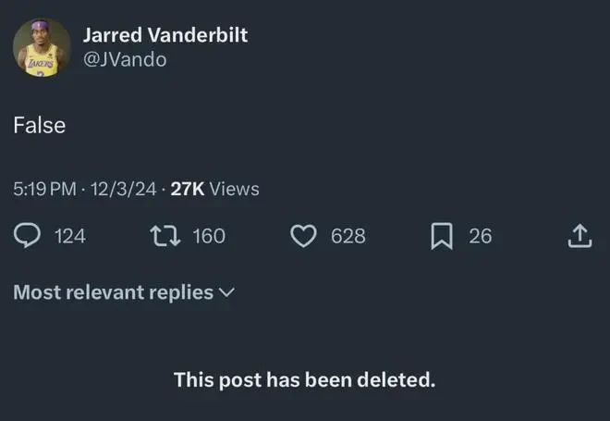Click the Views label next to 27K

[234, 190]
